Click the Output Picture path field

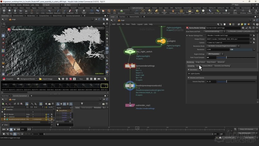(228, 39)
